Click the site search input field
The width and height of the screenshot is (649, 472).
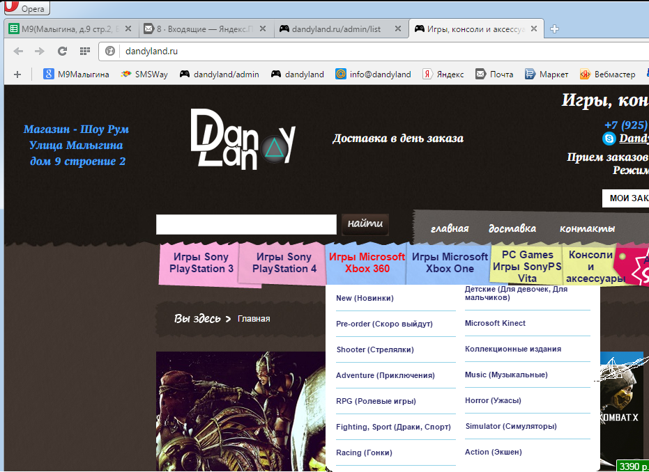point(246,224)
